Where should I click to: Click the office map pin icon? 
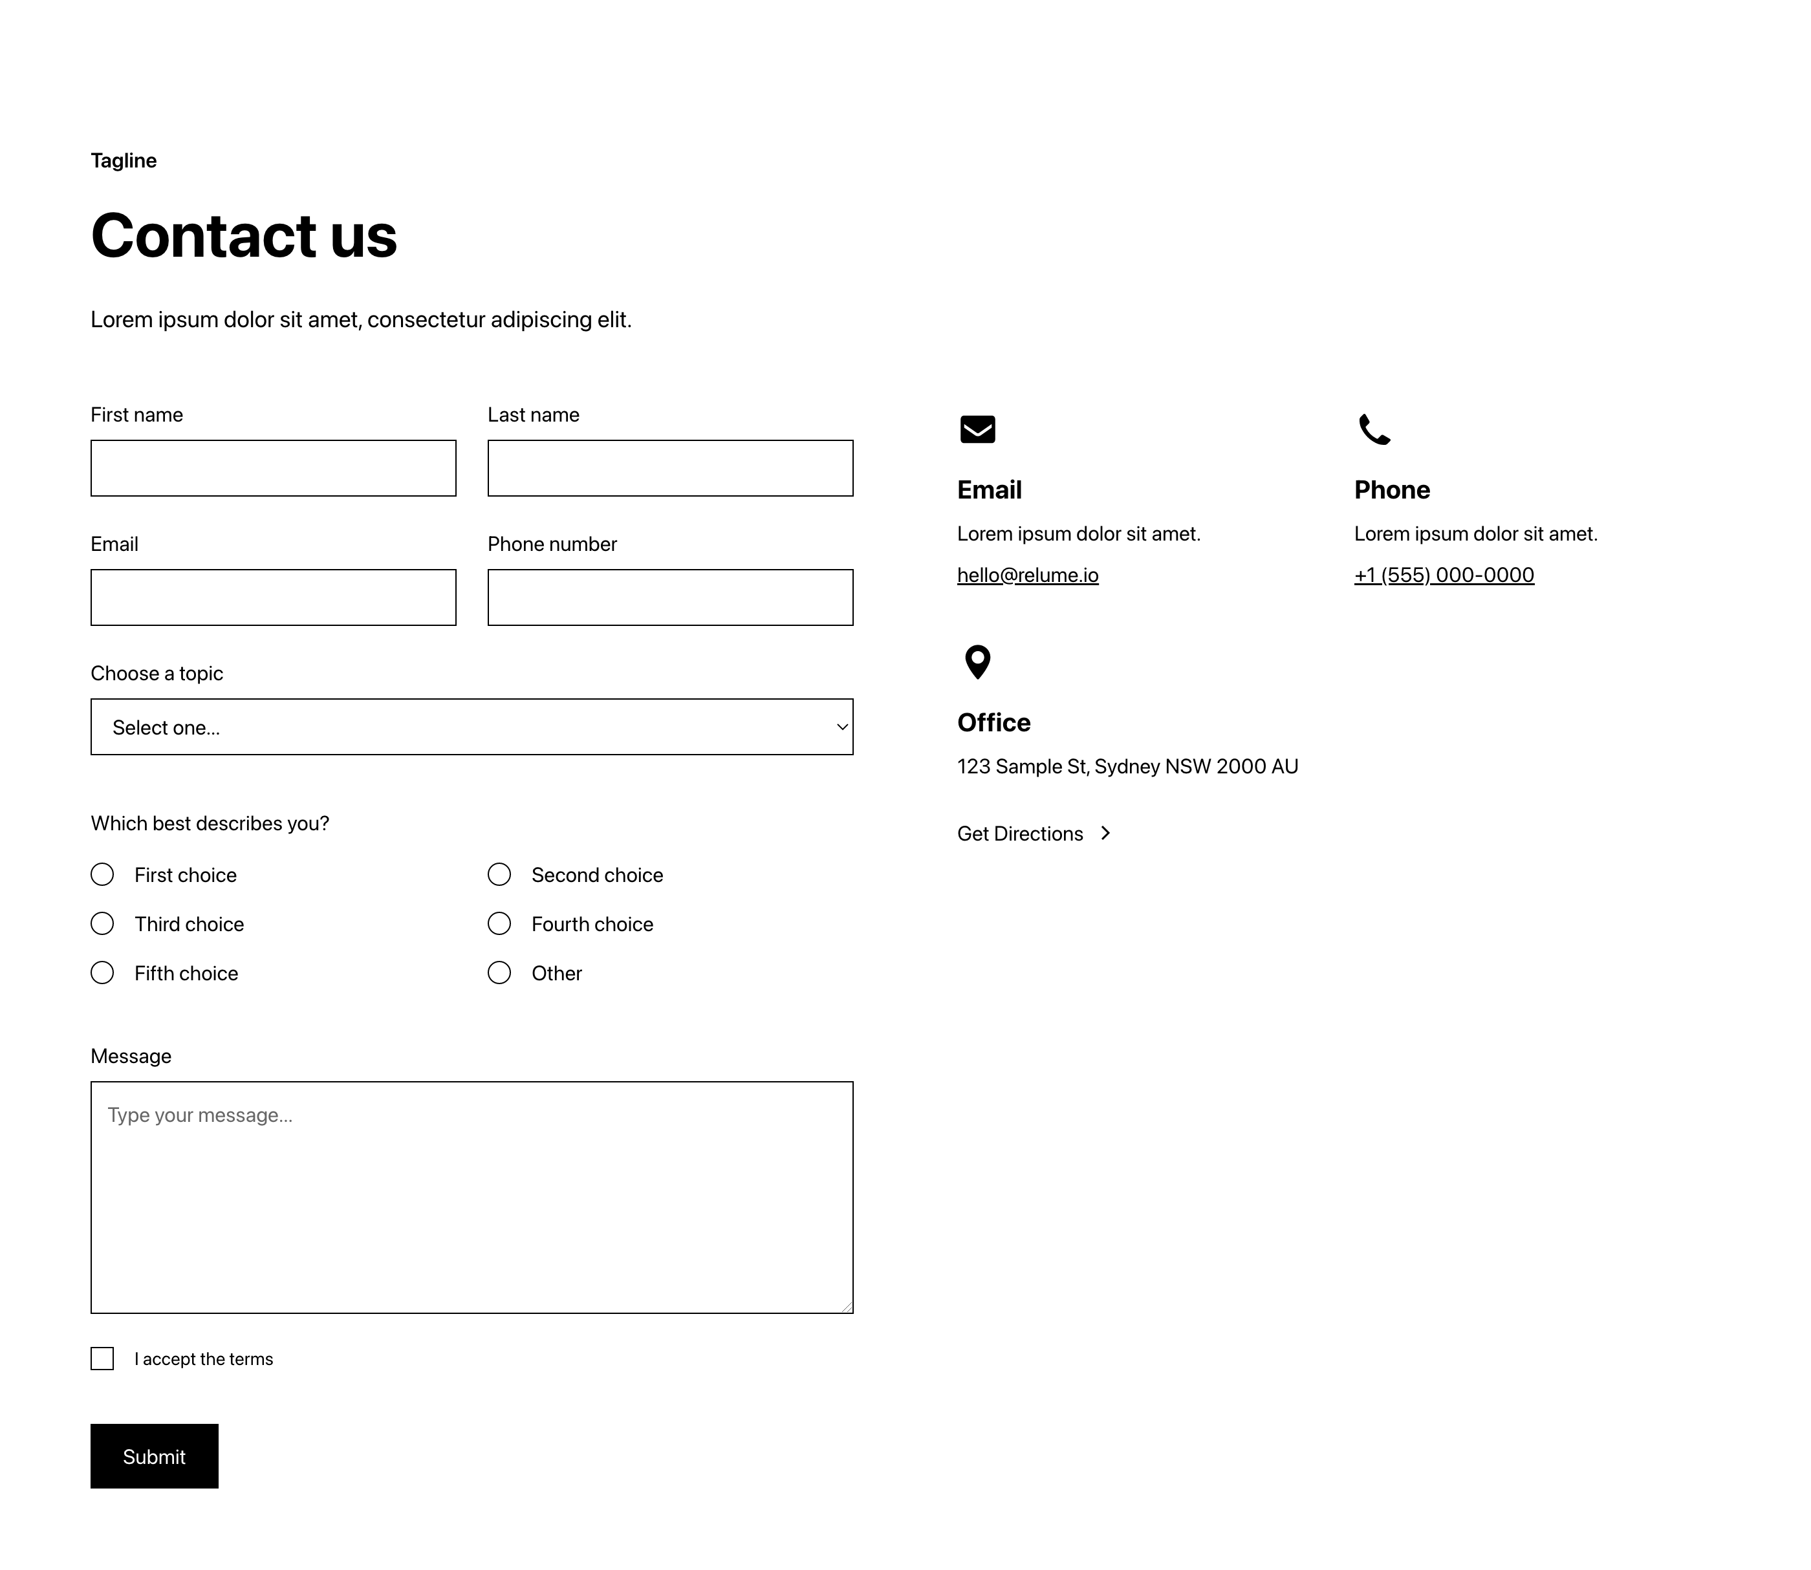point(978,662)
